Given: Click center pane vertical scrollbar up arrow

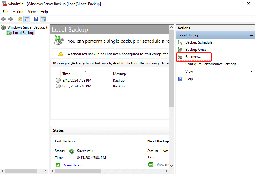Looking at the screenshot, I should (x=171, y=27).
